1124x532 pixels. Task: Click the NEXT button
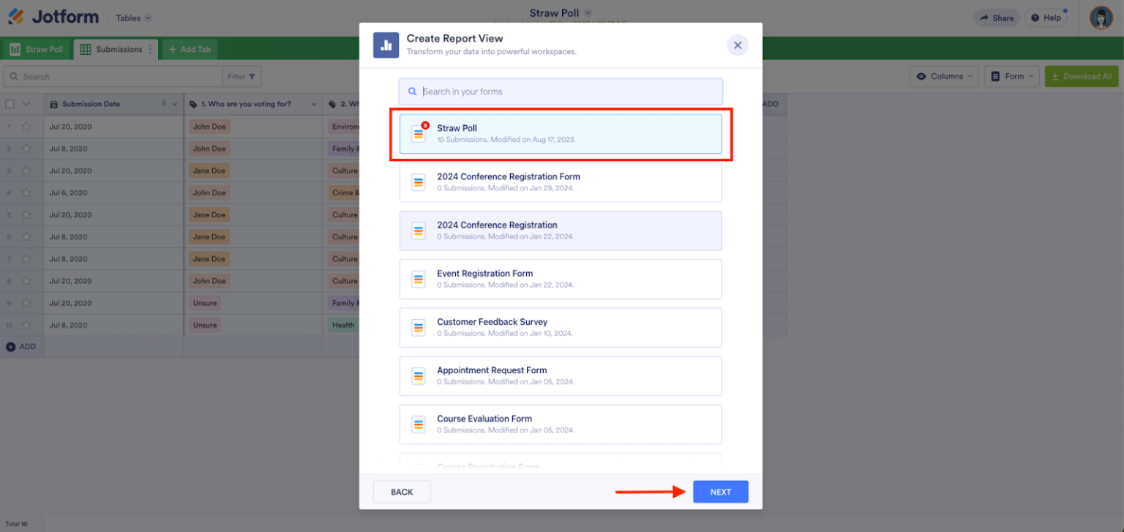pos(720,491)
